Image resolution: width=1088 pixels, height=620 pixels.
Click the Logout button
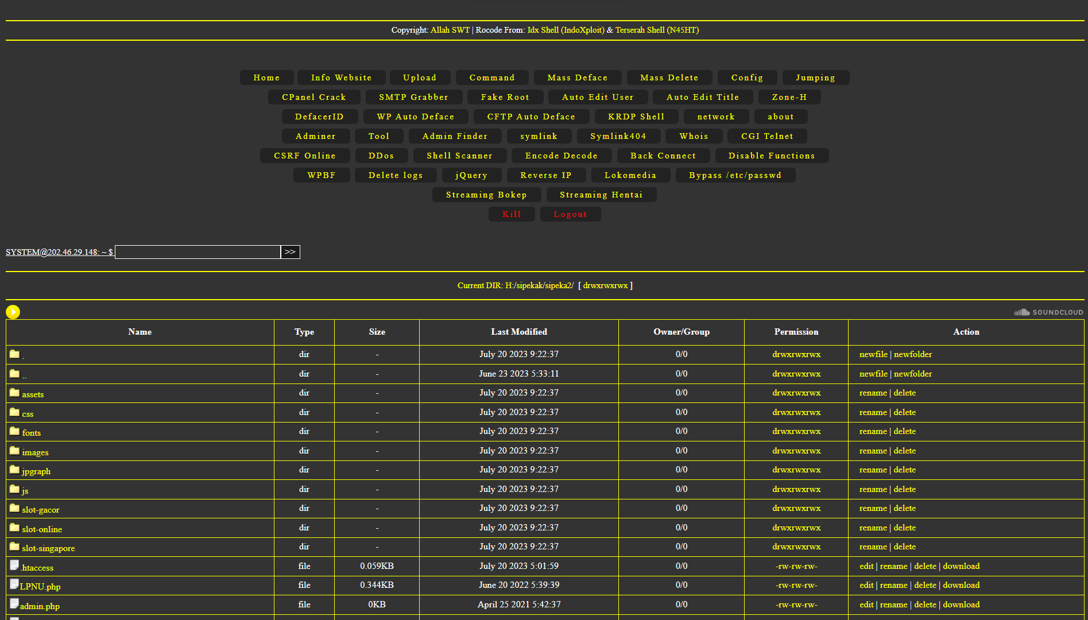point(570,214)
